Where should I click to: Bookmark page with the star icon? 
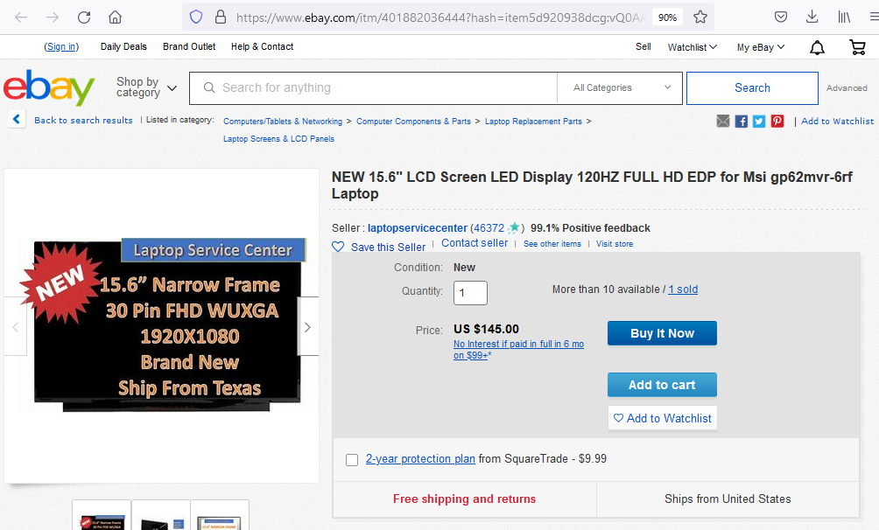click(700, 17)
